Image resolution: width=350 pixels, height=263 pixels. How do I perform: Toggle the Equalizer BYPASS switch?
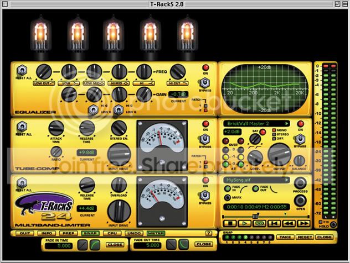pyautogui.click(x=205, y=83)
